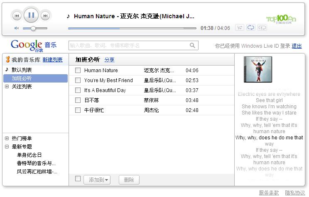The width and height of the screenshot is (309, 197).
Task: Collapse the 最新专题 node
Action: pyautogui.click(x=7, y=147)
